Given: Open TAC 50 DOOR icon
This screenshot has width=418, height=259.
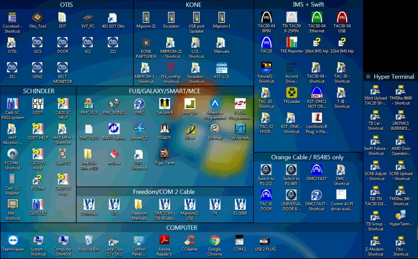Looking at the screenshot, I should pos(266,195).
